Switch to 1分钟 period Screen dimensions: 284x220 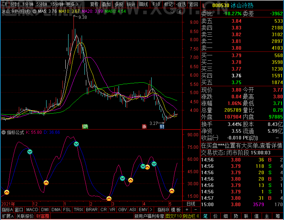click(28, 4)
